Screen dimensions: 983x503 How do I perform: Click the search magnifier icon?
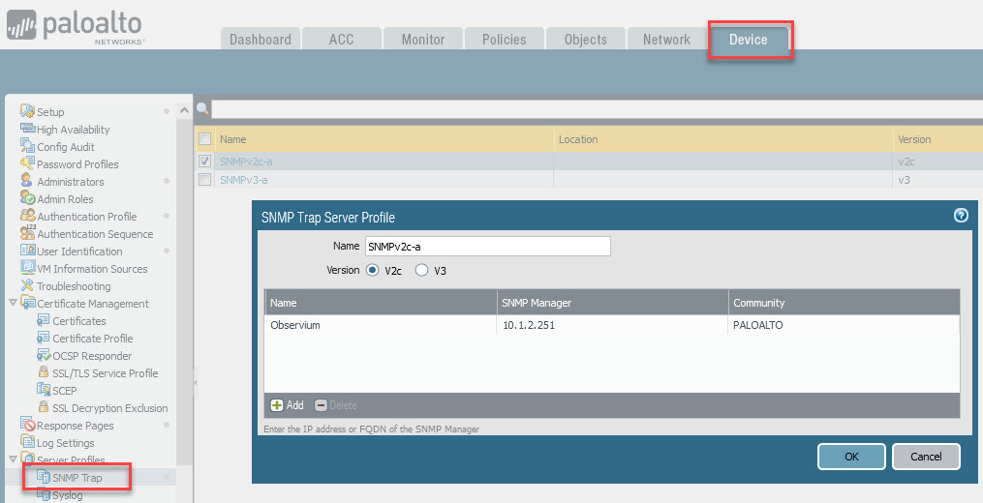202,109
